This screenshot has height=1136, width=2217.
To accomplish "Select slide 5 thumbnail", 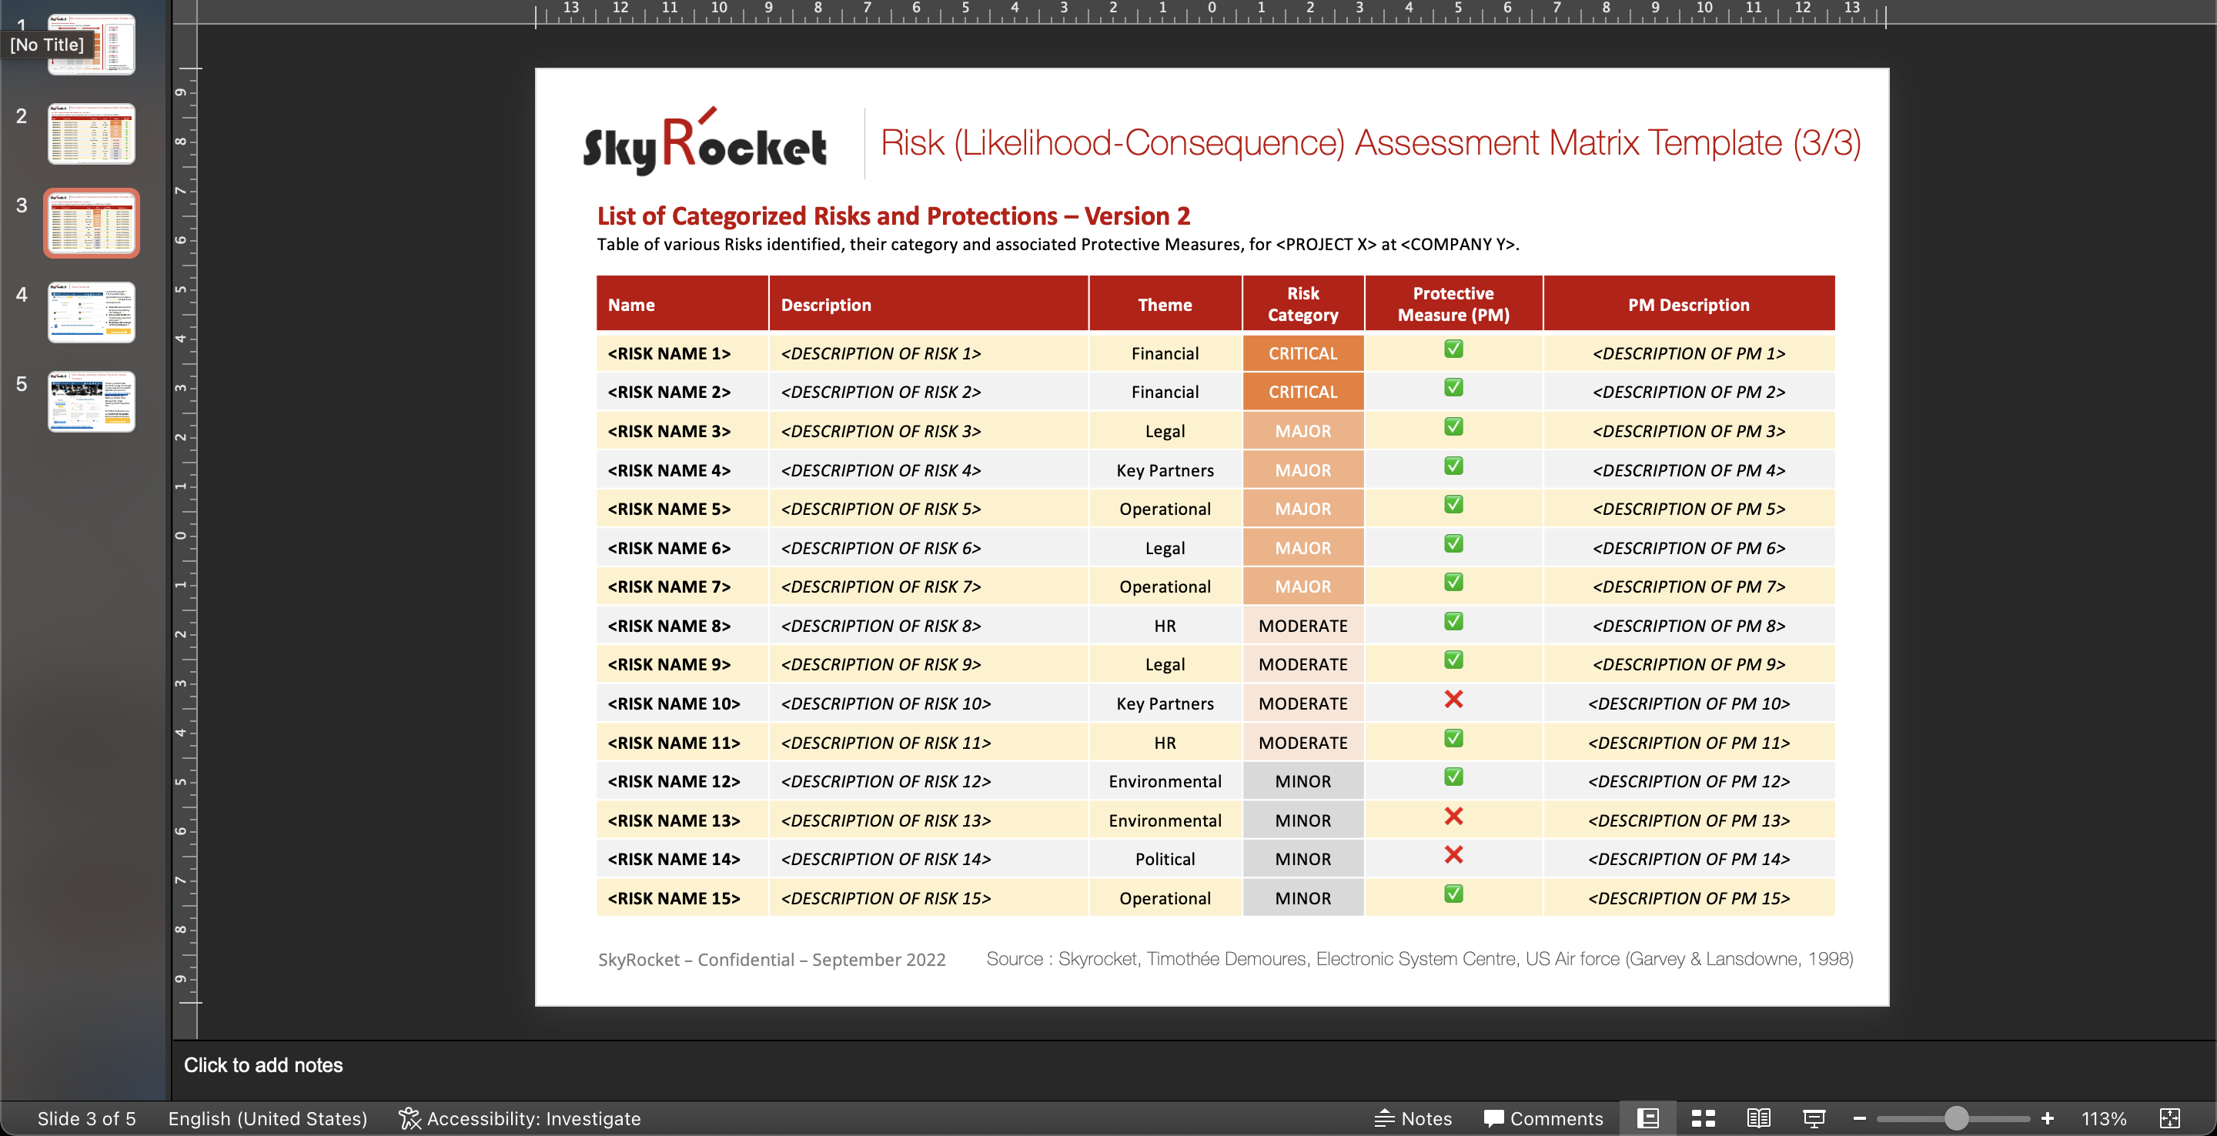I will (x=92, y=402).
